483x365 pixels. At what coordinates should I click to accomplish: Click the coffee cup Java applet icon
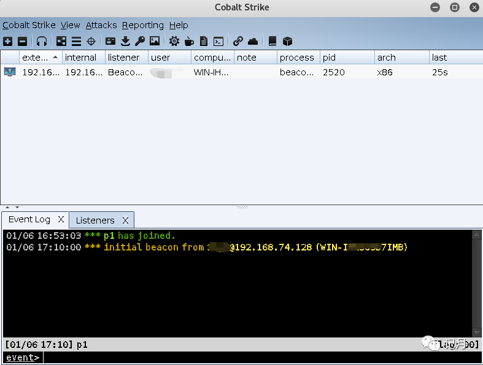189,41
